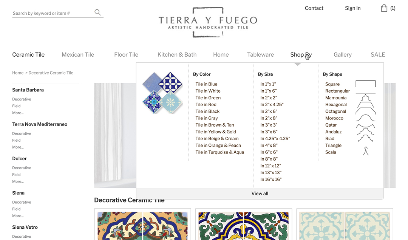Click Tile in Turquoise & Aqua link

(x=220, y=152)
